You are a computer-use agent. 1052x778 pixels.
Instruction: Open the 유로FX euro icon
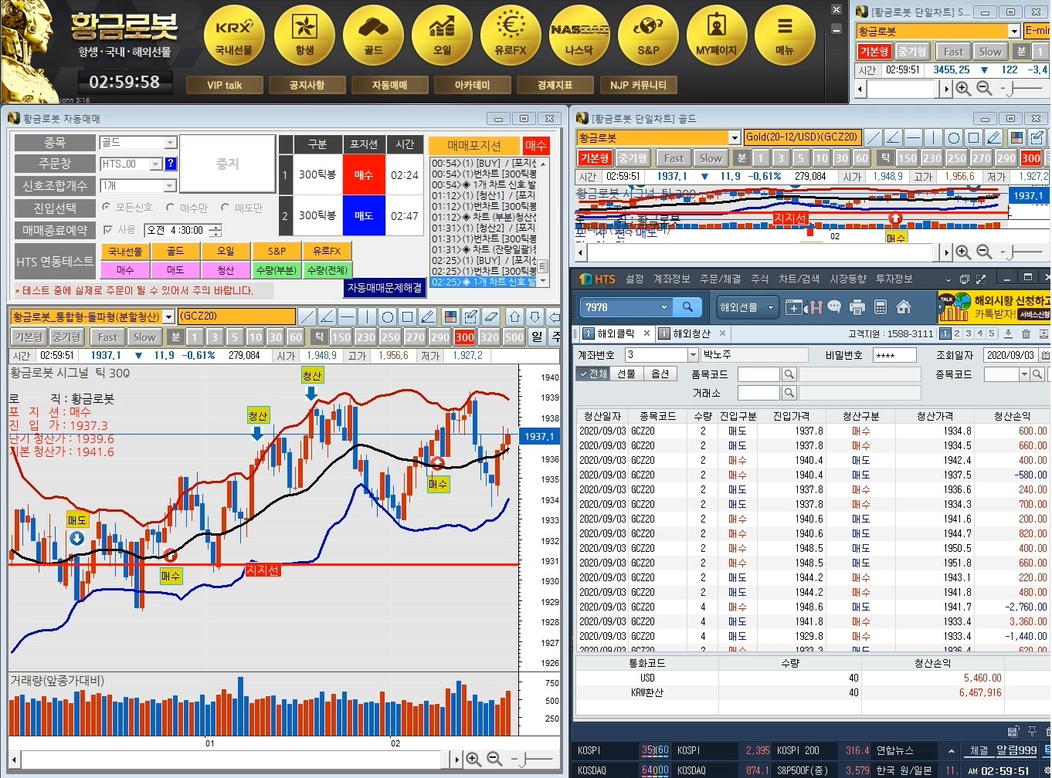coord(511,35)
